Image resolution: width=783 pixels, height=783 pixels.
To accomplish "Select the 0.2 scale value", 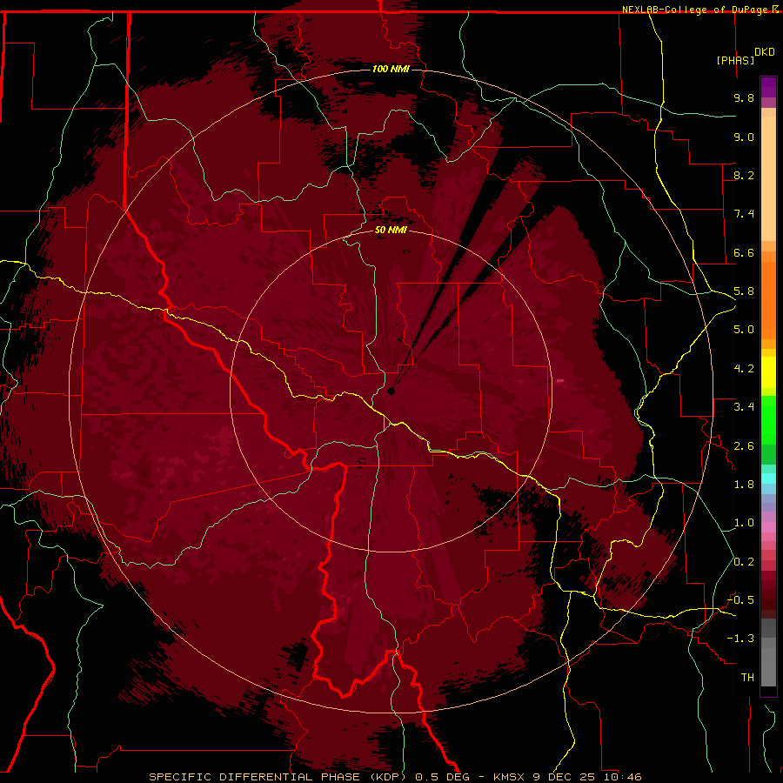I will click(744, 562).
